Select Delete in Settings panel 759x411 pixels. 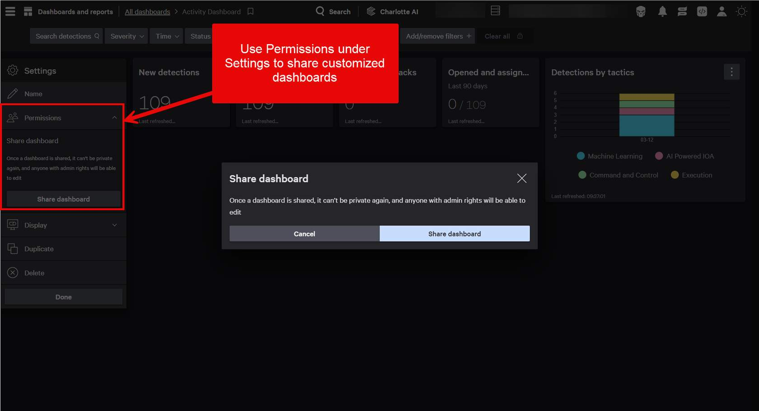point(34,273)
